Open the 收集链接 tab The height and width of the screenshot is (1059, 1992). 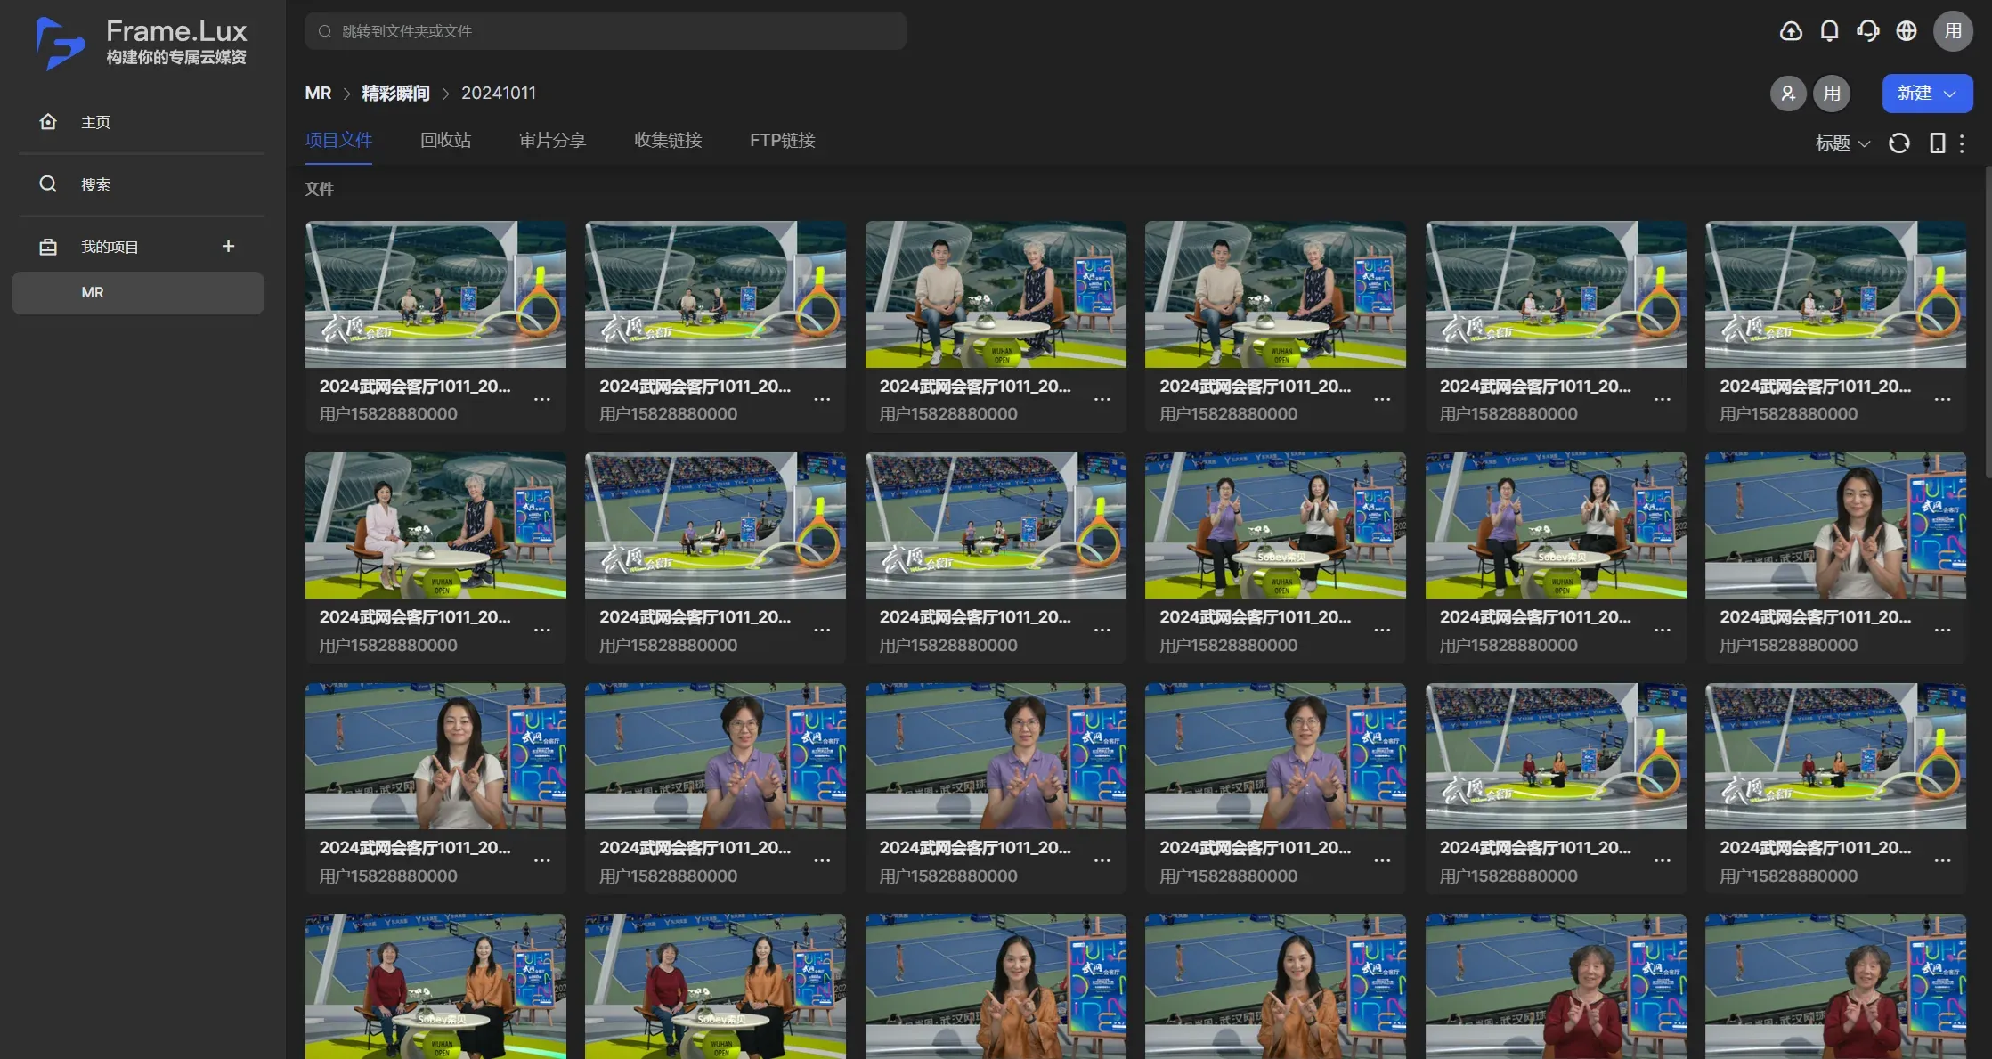[668, 140]
